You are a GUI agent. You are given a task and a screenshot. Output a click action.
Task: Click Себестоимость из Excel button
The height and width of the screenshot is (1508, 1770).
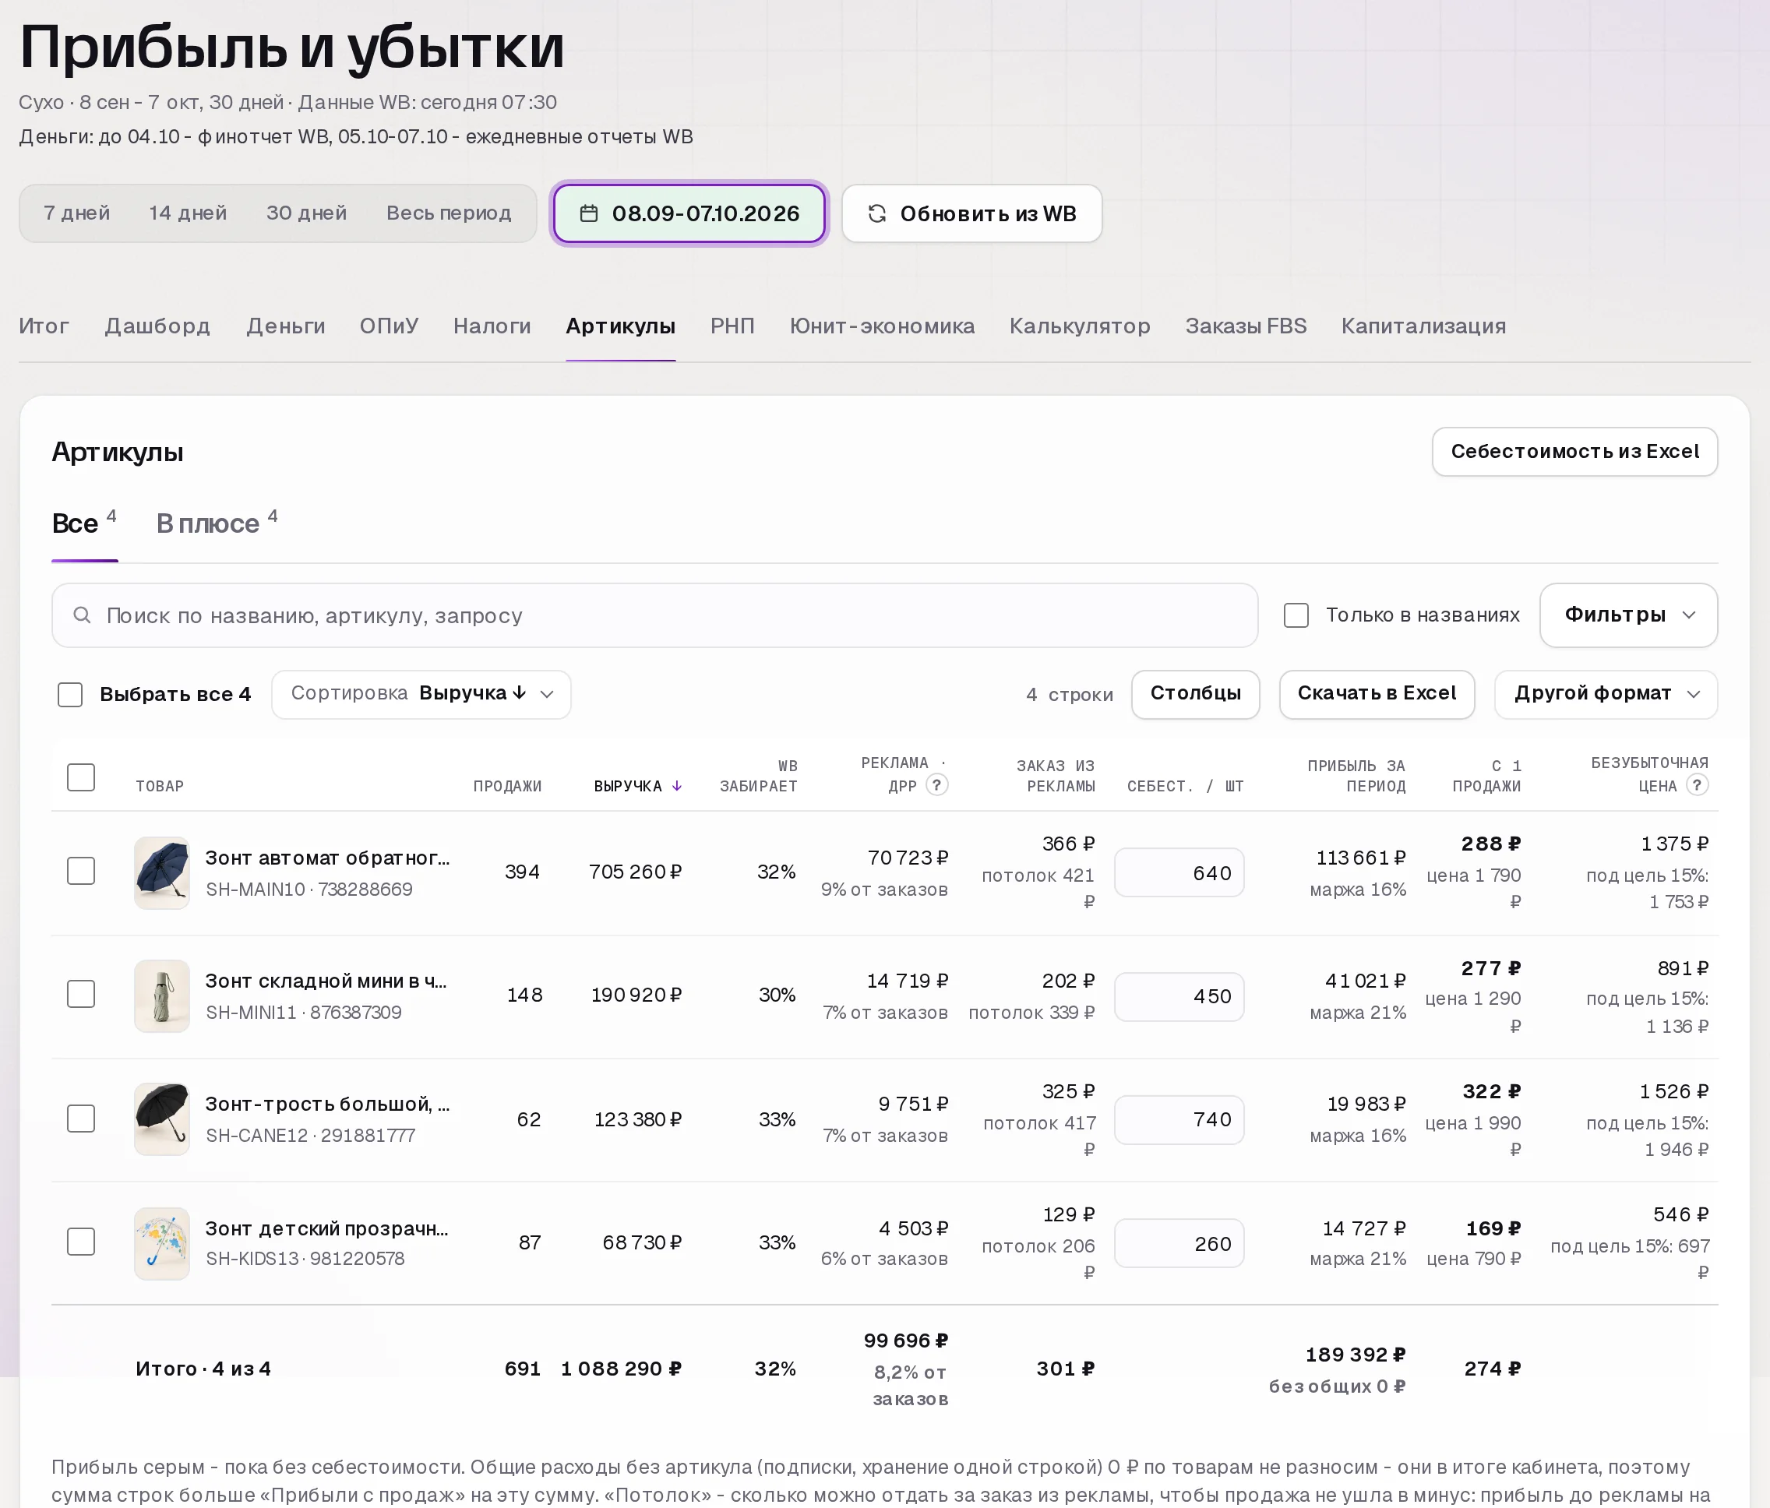click(1574, 451)
